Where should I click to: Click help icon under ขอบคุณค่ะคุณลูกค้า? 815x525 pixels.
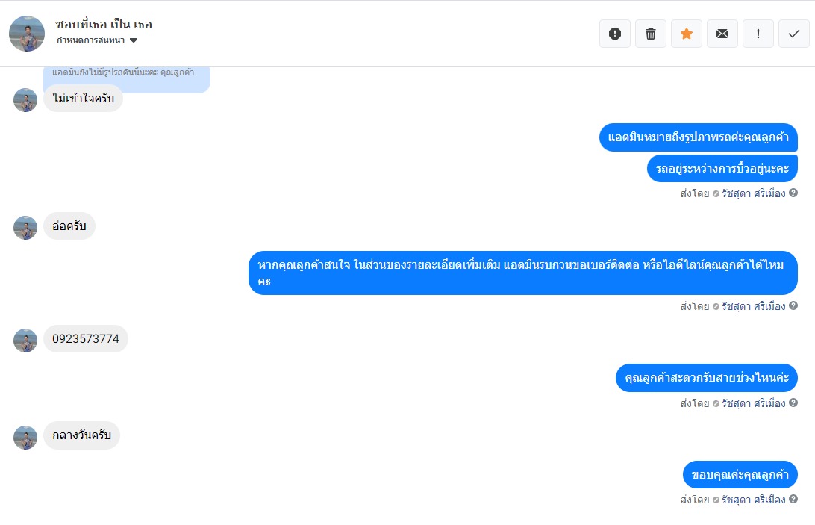(x=793, y=499)
